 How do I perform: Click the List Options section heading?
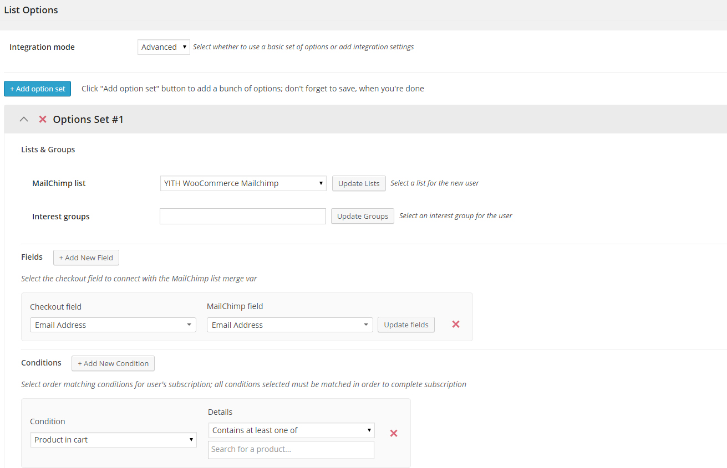pyautogui.click(x=31, y=10)
